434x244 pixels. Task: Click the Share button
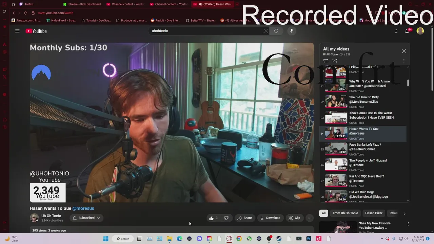point(244,218)
